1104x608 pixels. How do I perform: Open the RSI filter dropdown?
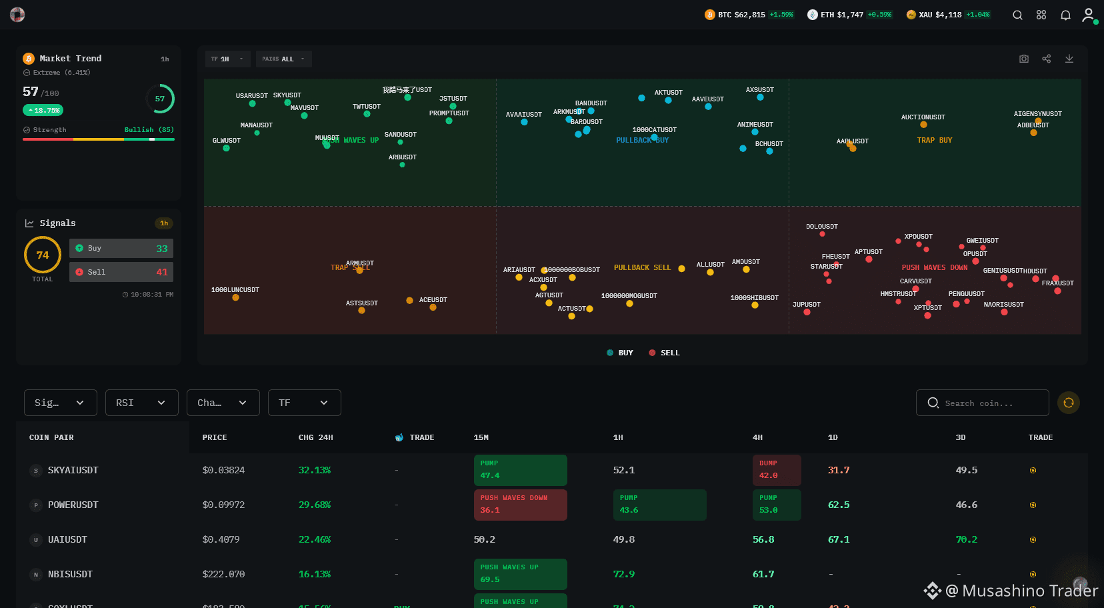click(142, 403)
